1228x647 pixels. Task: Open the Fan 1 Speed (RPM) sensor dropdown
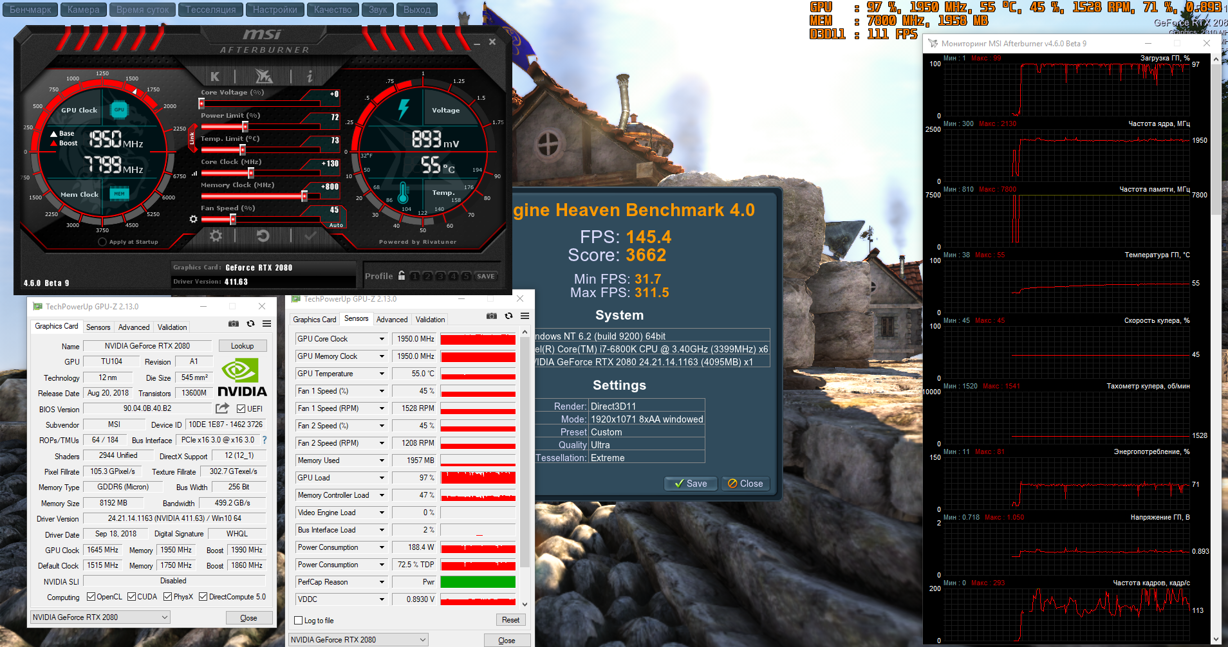pyautogui.click(x=382, y=408)
